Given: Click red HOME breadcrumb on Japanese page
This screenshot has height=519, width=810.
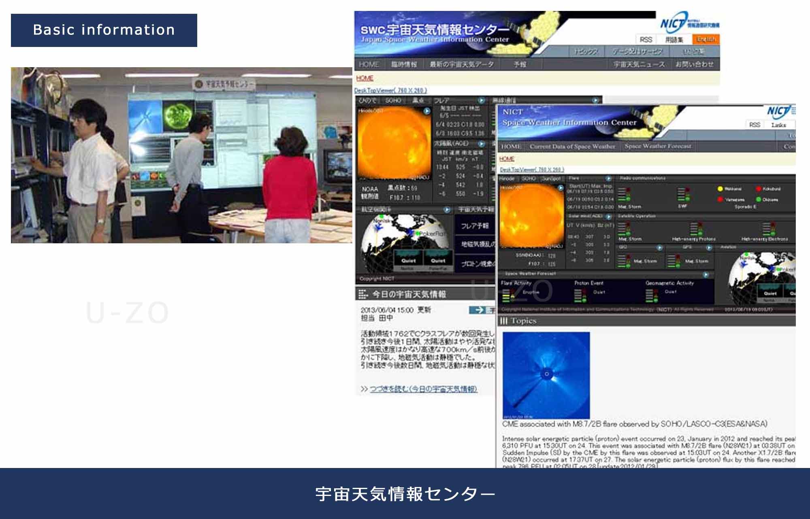Looking at the screenshot, I should point(364,78).
